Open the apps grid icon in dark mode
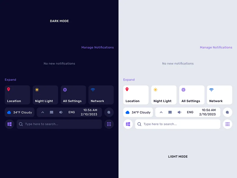 click(x=109, y=124)
